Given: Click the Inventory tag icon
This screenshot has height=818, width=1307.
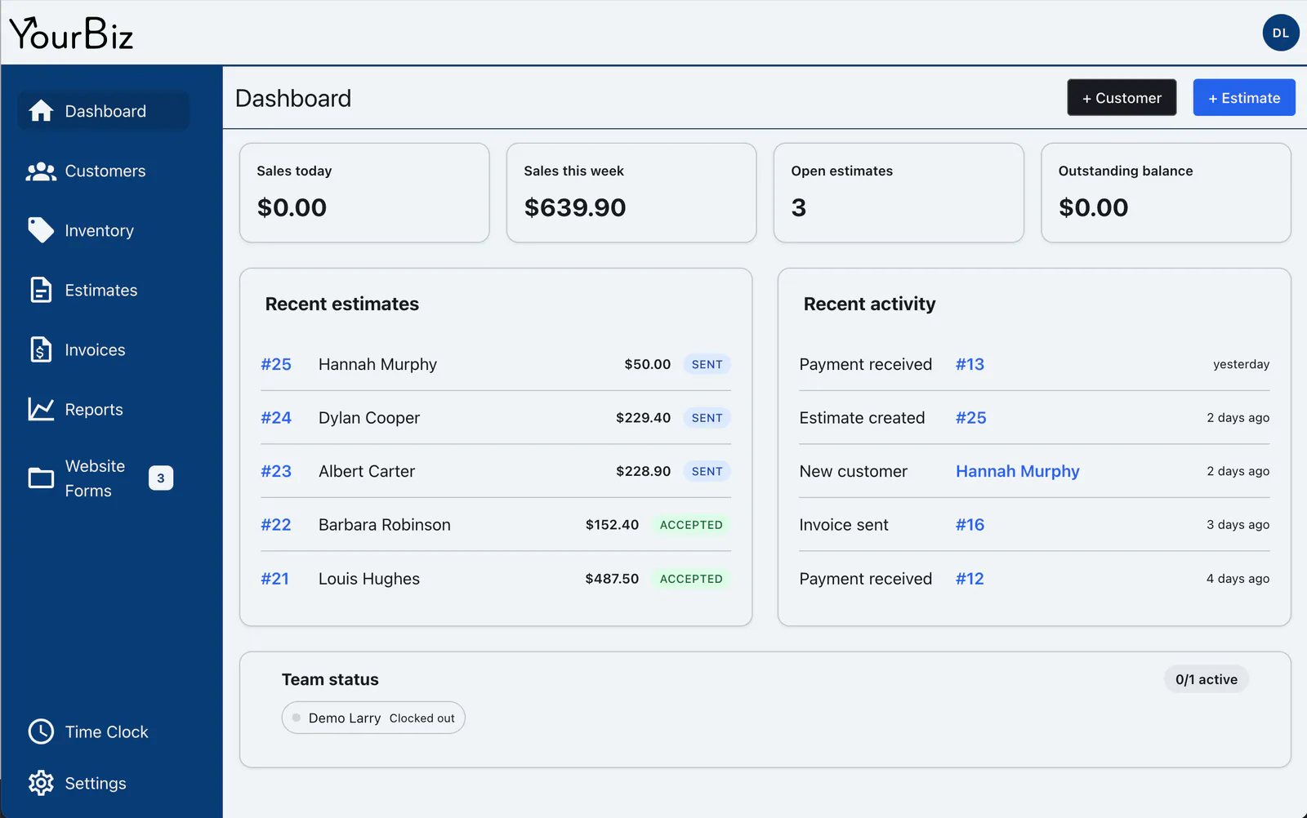Looking at the screenshot, I should coord(41,230).
